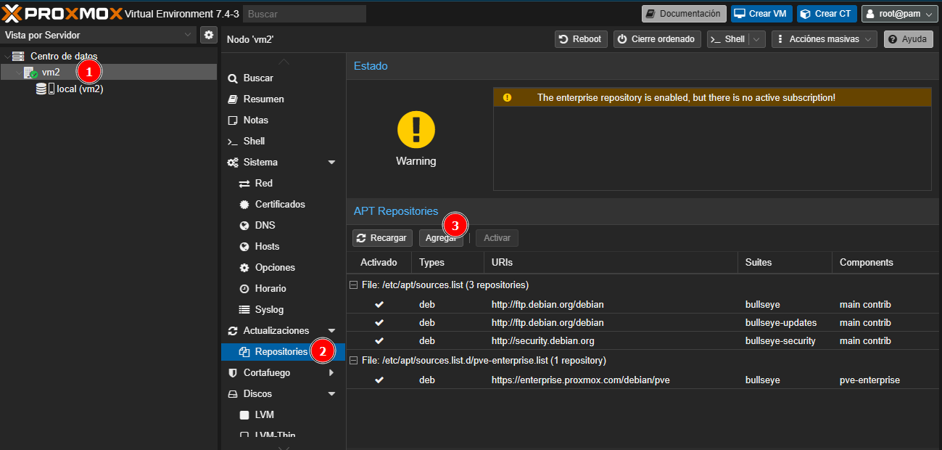Select the Repositories menu item

(x=283, y=351)
